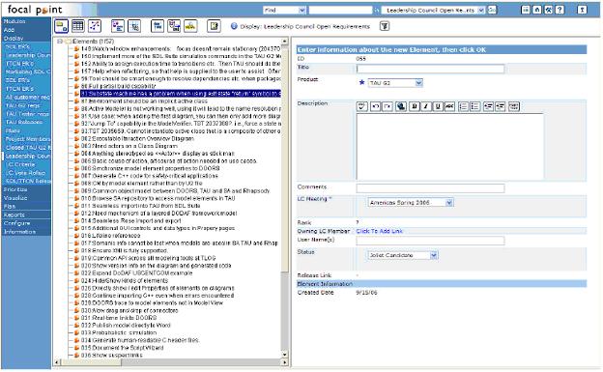Screen dimensions: 603x372
Task: Toggle bold formatting in Description editor
Action: pyautogui.click(x=415, y=106)
